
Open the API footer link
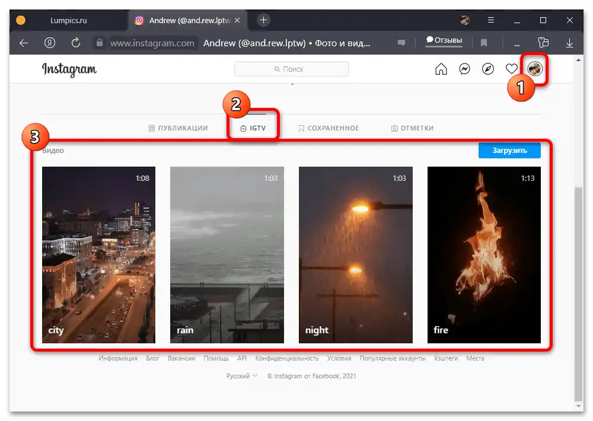click(x=242, y=358)
